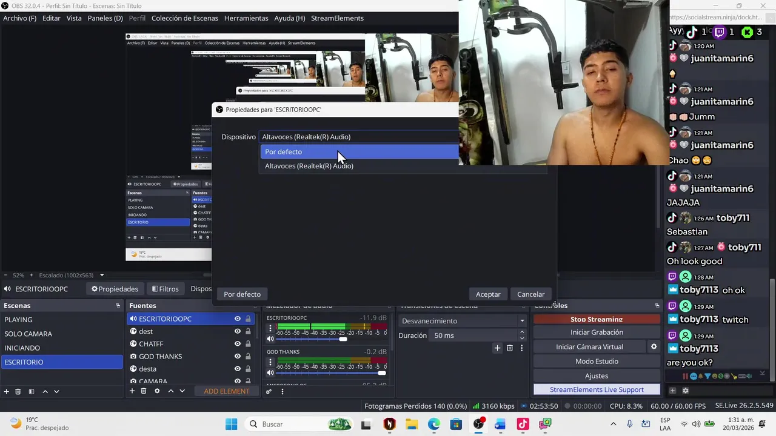Open chat dock settings gear at bottom

pyautogui.click(x=686, y=391)
